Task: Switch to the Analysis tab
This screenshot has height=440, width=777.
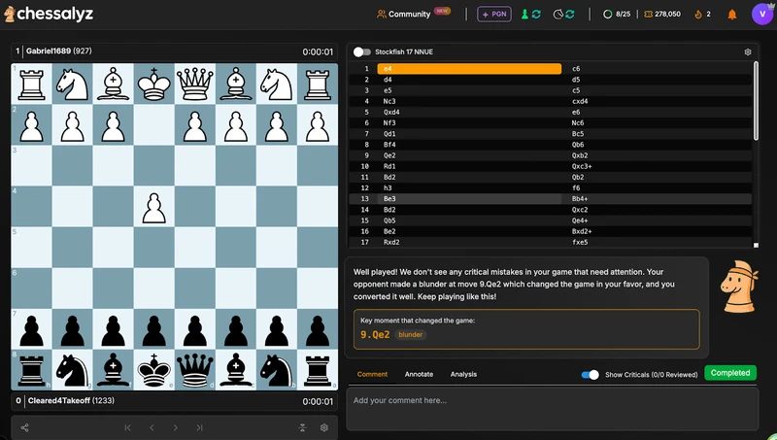Action: coord(463,374)
